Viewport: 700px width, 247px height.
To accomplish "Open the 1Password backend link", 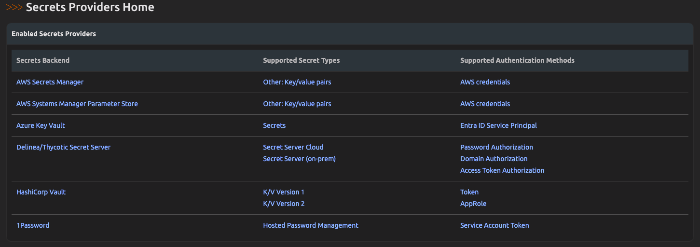I will point(33,225).
